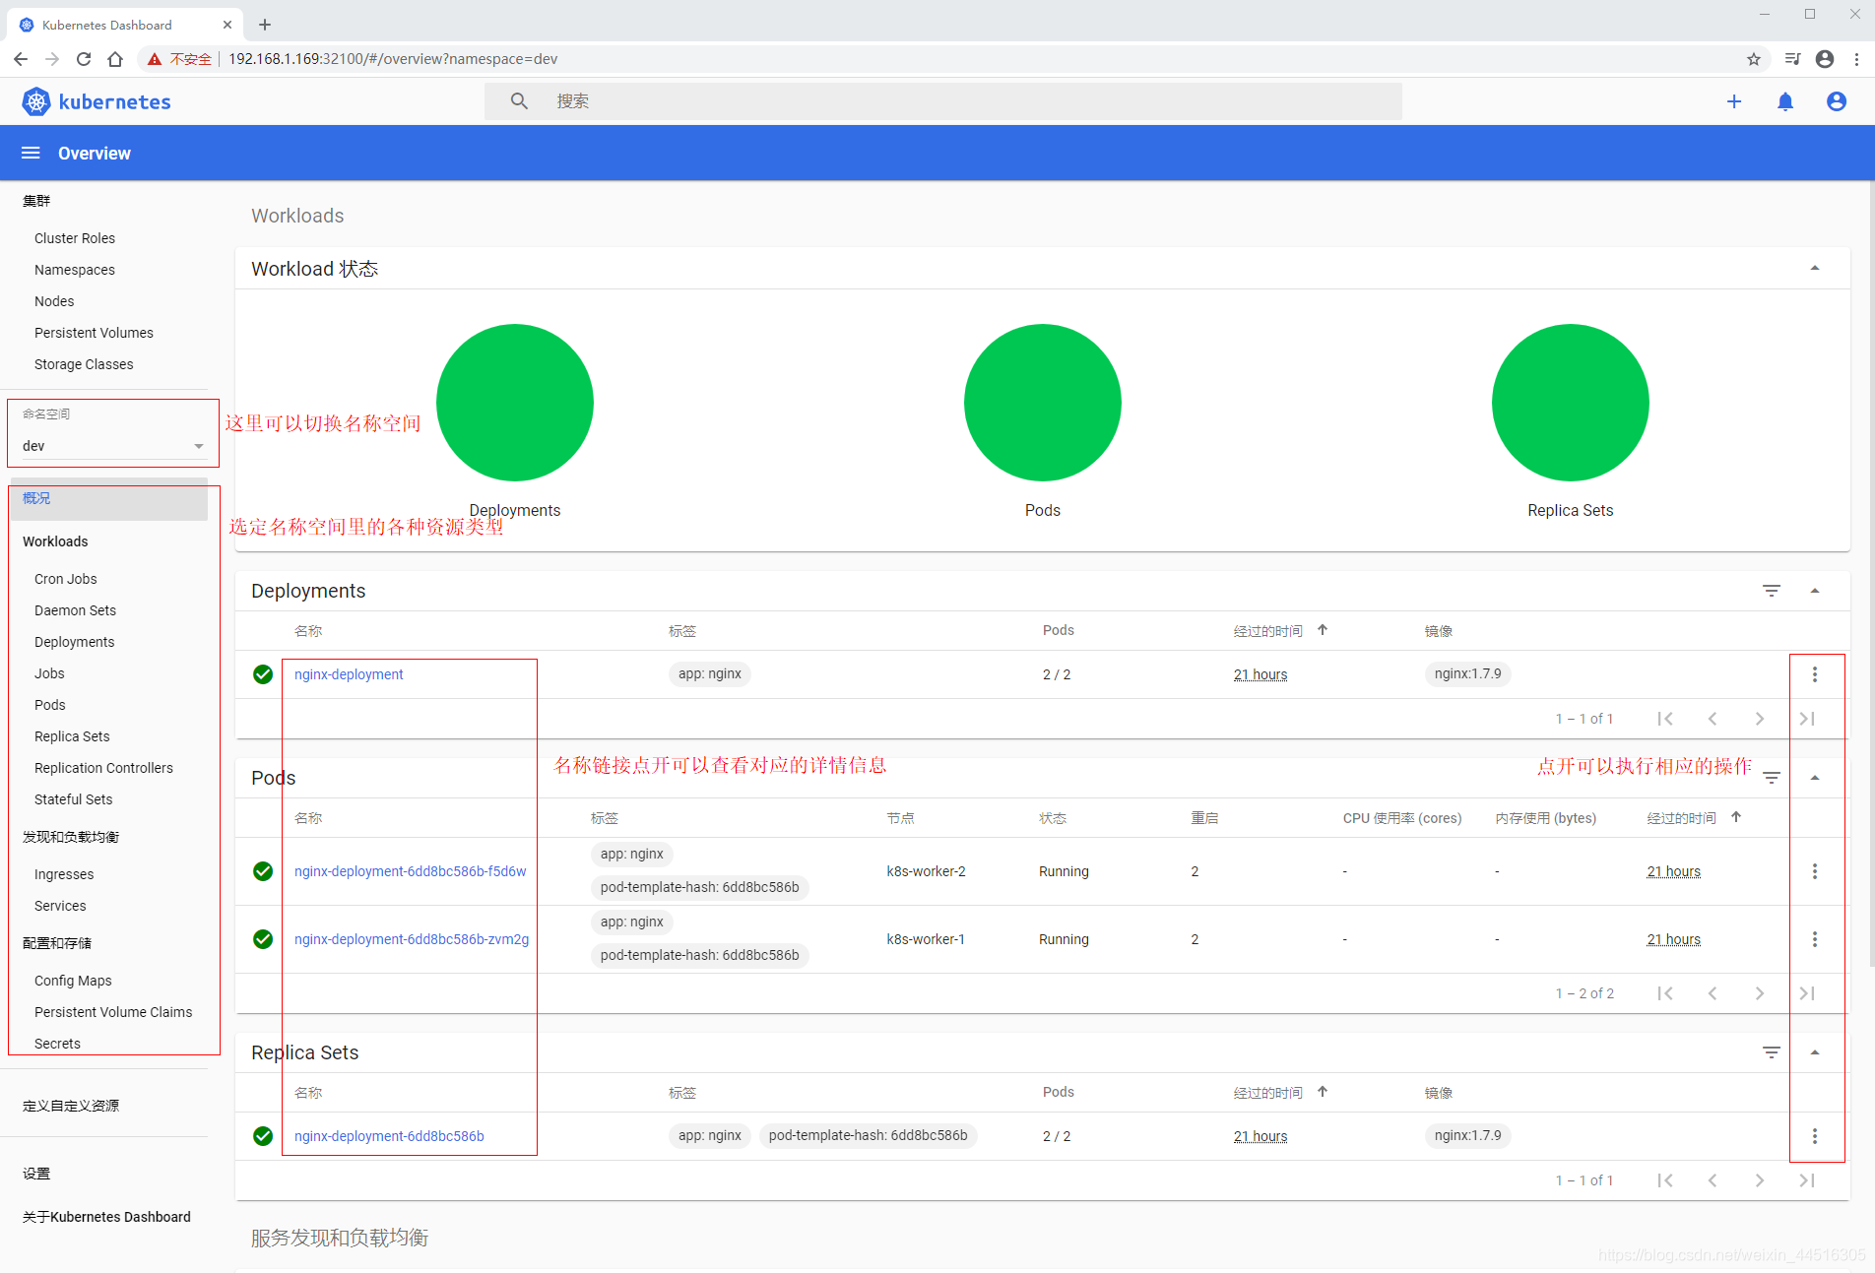
Task: Open Config Maps in sidebar
Action: click(73, 981)
